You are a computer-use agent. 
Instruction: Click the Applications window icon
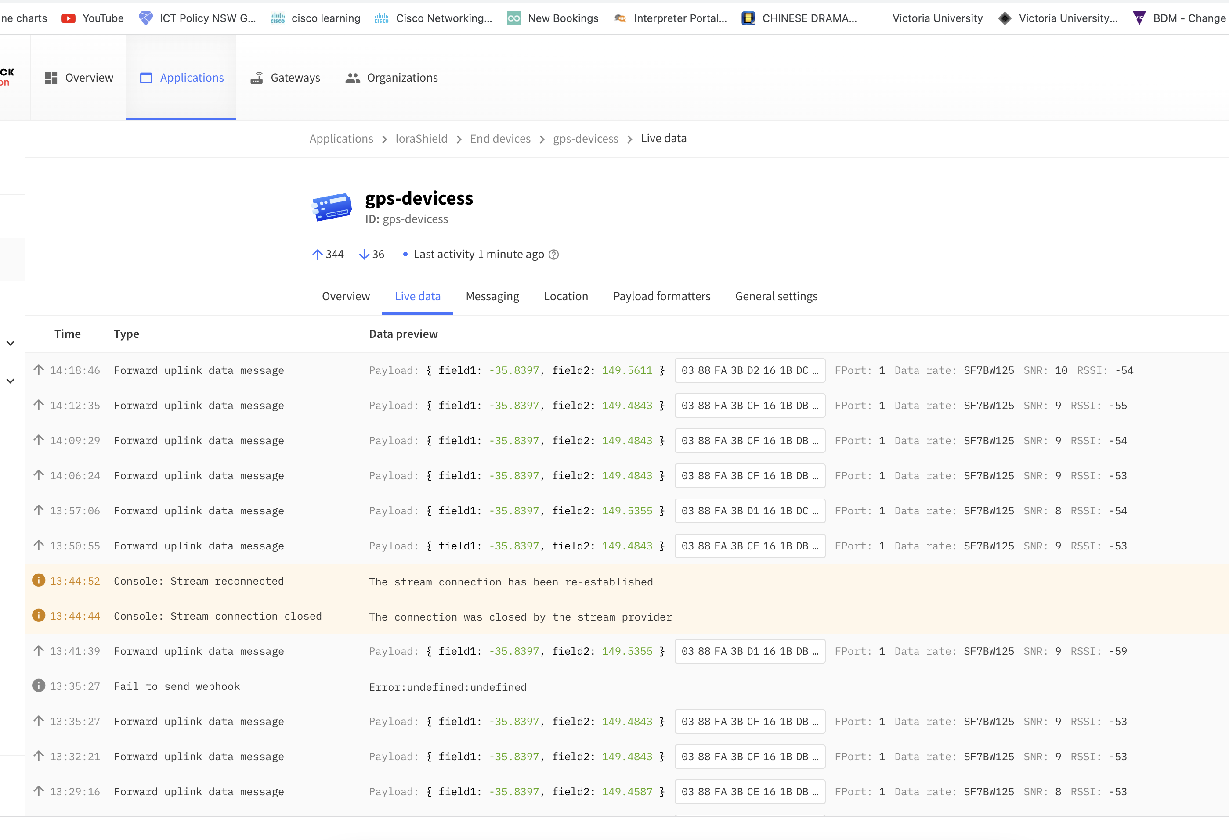(145, 78)
